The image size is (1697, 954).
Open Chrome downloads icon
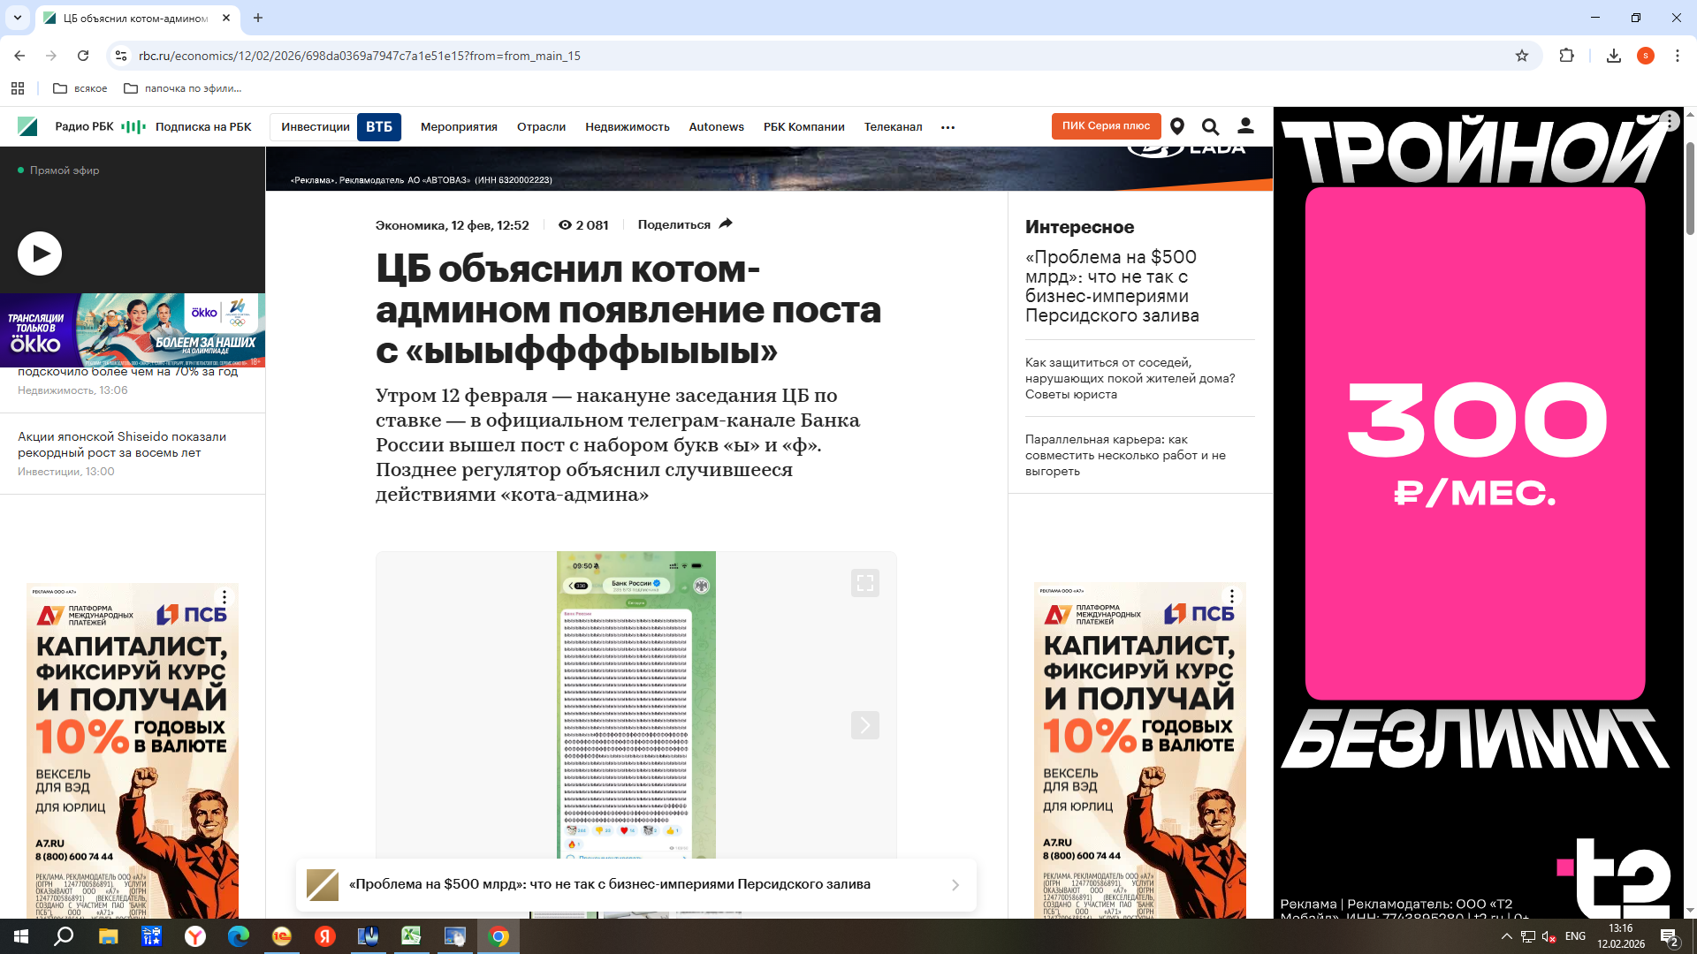(1613, 56)
